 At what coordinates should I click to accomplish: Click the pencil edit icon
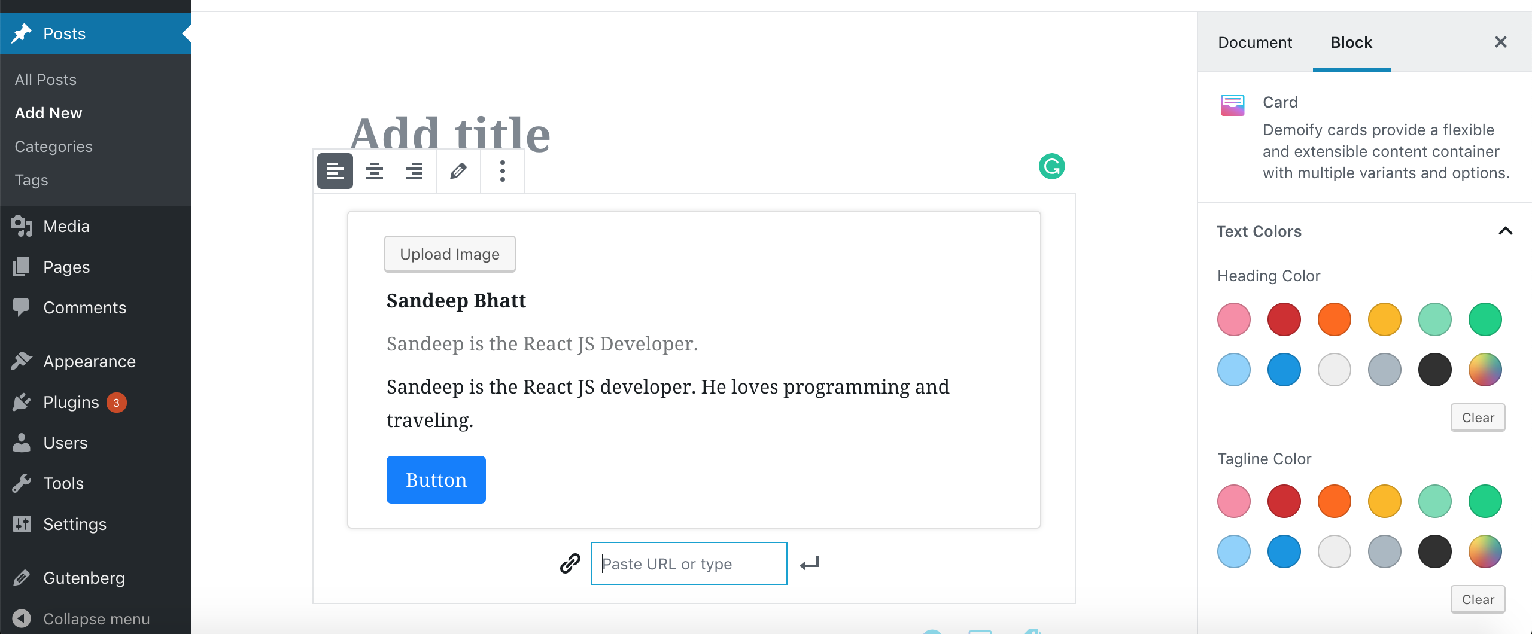458,172
